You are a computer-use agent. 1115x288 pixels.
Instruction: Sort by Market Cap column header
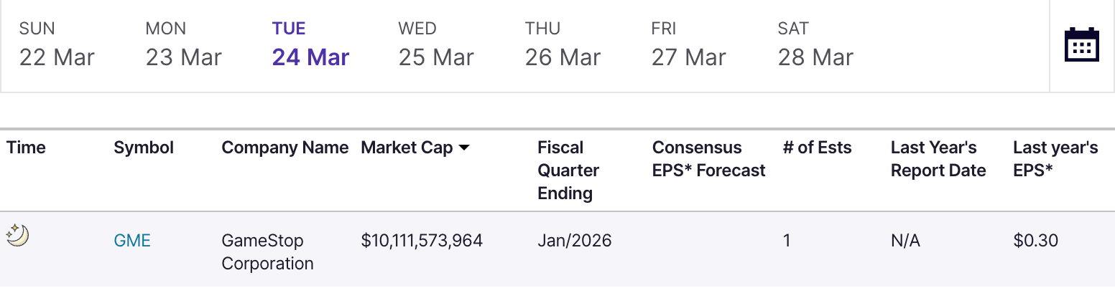tap(407, 148)
